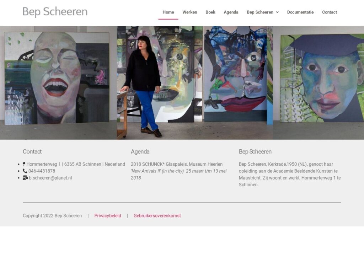Click the Agenda footer heading
Viewport: 364px width, 273px height.
pos(140,151)
